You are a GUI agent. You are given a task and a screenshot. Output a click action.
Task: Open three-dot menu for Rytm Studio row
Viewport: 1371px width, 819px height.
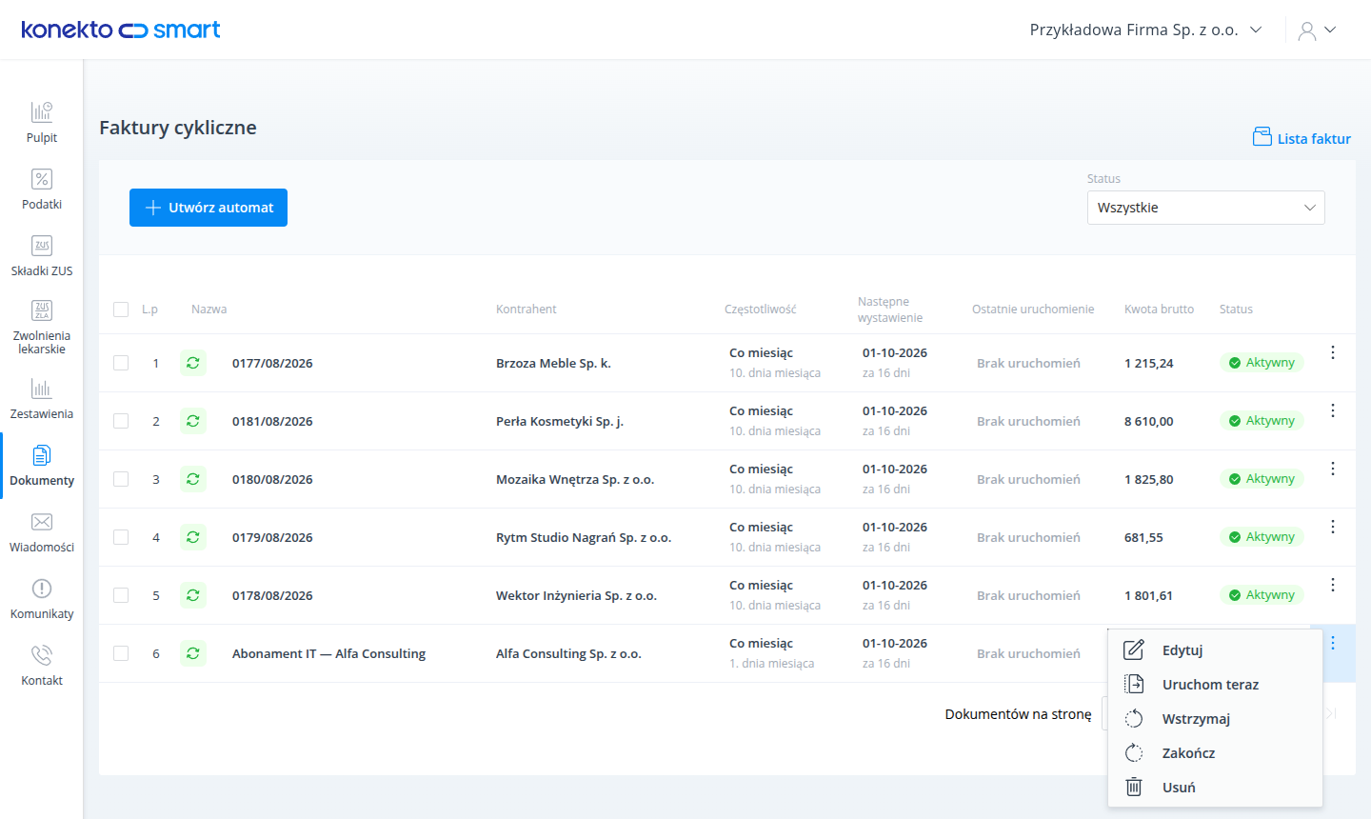point(1333,527)
